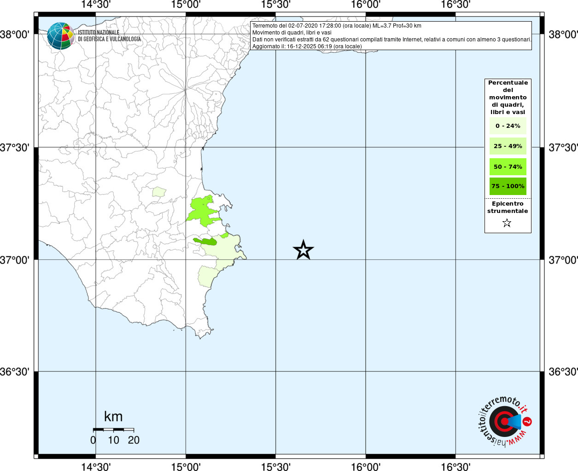This screenshot has width=578, height=471.
Task: Click the 'Dati non verificati' info line
Action: 391,40
